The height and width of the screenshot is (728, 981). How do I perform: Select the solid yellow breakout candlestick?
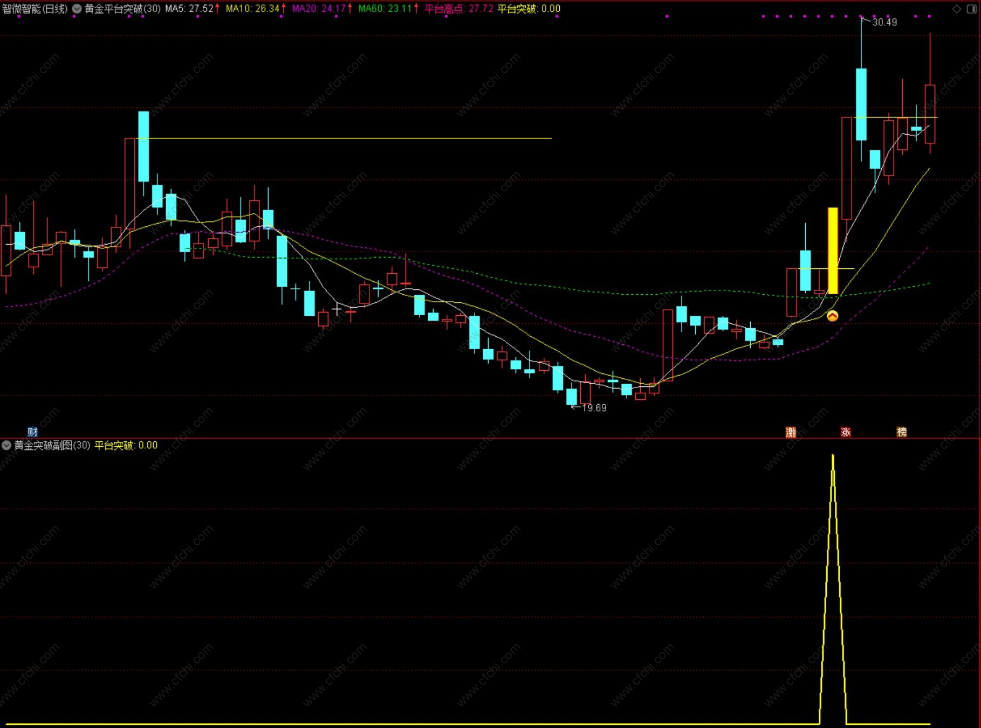[x=833, y=251]
